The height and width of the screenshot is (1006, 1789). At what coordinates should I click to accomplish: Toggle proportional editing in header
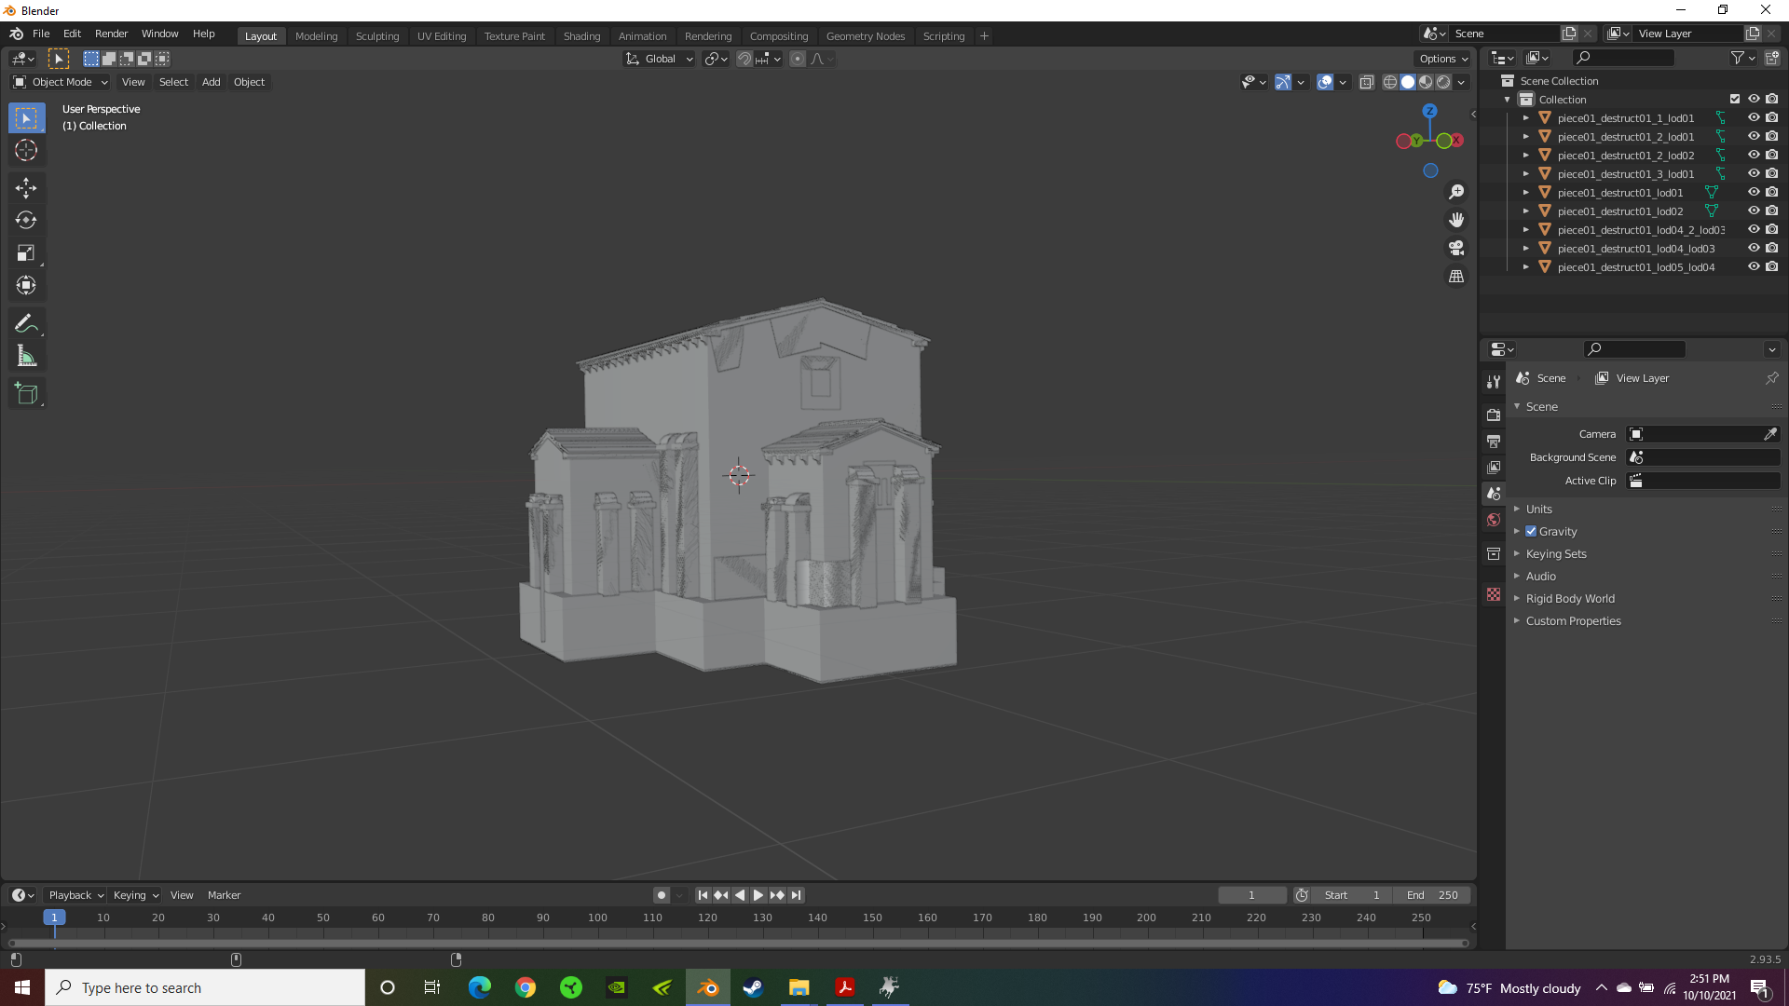(x=798, y=59)
